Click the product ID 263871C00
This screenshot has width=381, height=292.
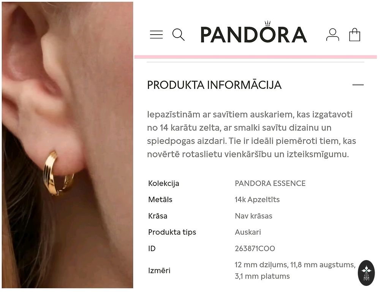(255, 249)
